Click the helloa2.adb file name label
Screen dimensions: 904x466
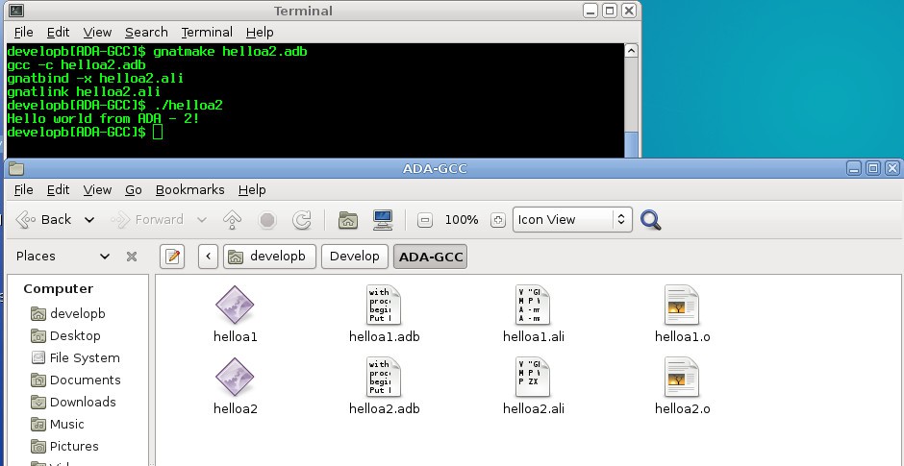(384, 409)
